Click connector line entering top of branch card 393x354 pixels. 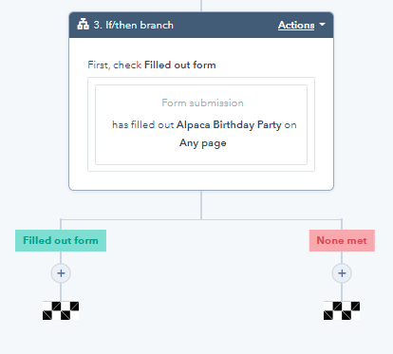(x=201, y=6)
